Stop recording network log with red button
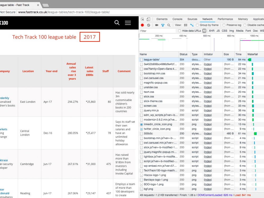This screenshot has height=198, width=264. coord(142,25)
